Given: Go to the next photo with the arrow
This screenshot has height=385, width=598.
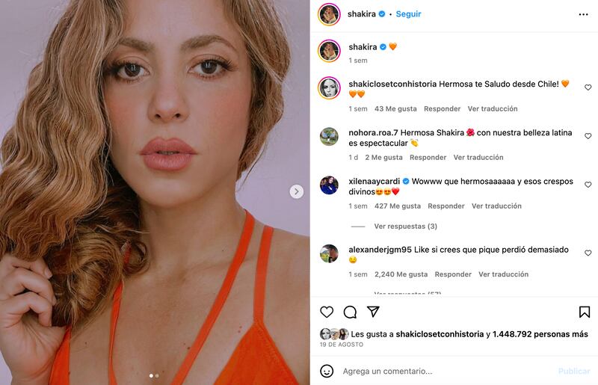Looking at the screenshot, I should [297, 191].
